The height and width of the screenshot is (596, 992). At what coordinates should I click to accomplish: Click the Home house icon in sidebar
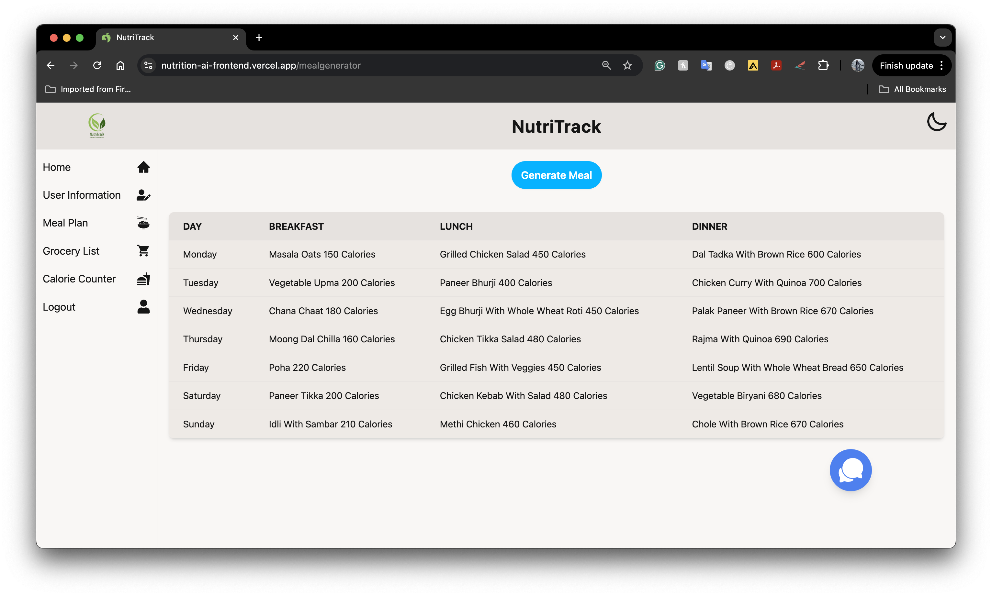pos(143,167)
